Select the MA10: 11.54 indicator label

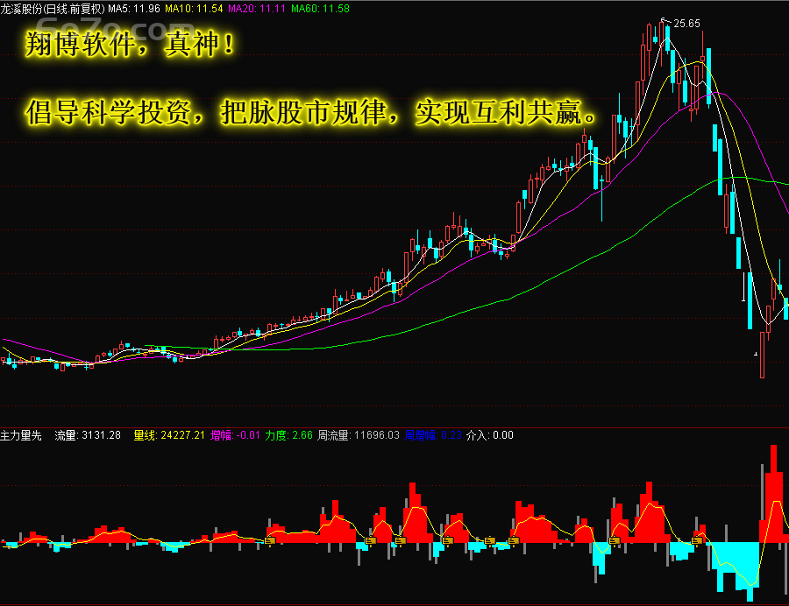coord(194,9)
